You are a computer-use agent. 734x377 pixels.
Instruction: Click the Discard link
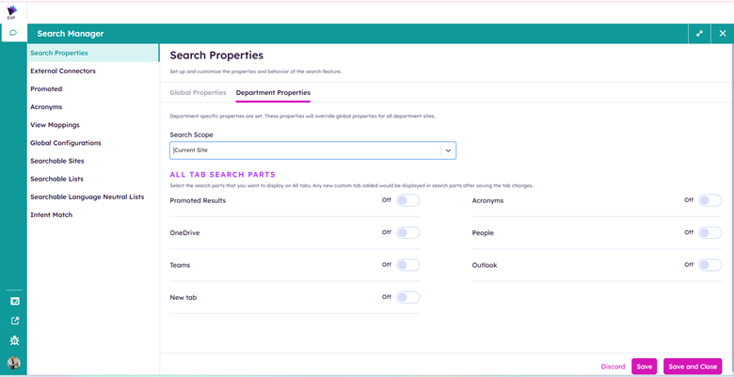pos(613,367)
